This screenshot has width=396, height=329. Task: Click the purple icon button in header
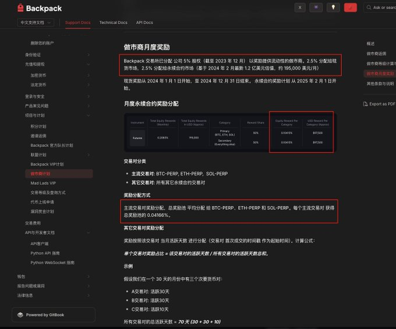[316, 8]
